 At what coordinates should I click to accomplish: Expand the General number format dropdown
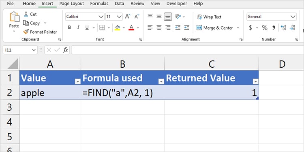(293, 17)
